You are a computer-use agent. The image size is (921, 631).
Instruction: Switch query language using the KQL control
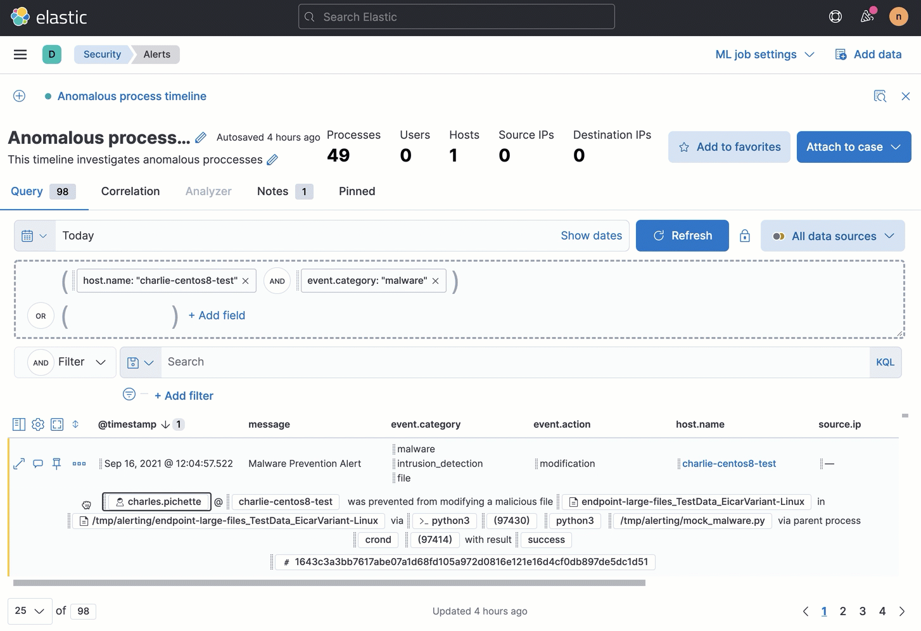coord(885,362)
